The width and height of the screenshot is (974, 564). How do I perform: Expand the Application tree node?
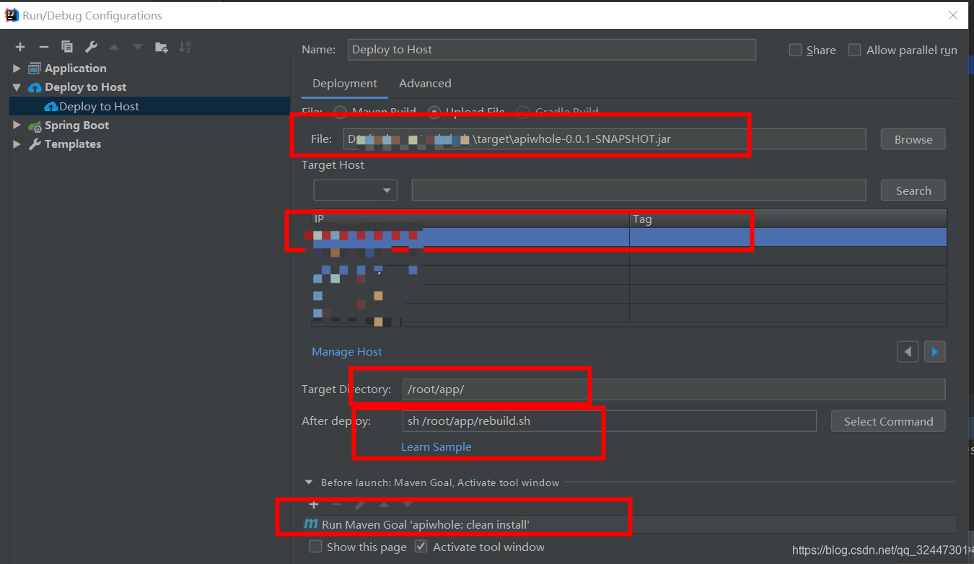[17, 69]
